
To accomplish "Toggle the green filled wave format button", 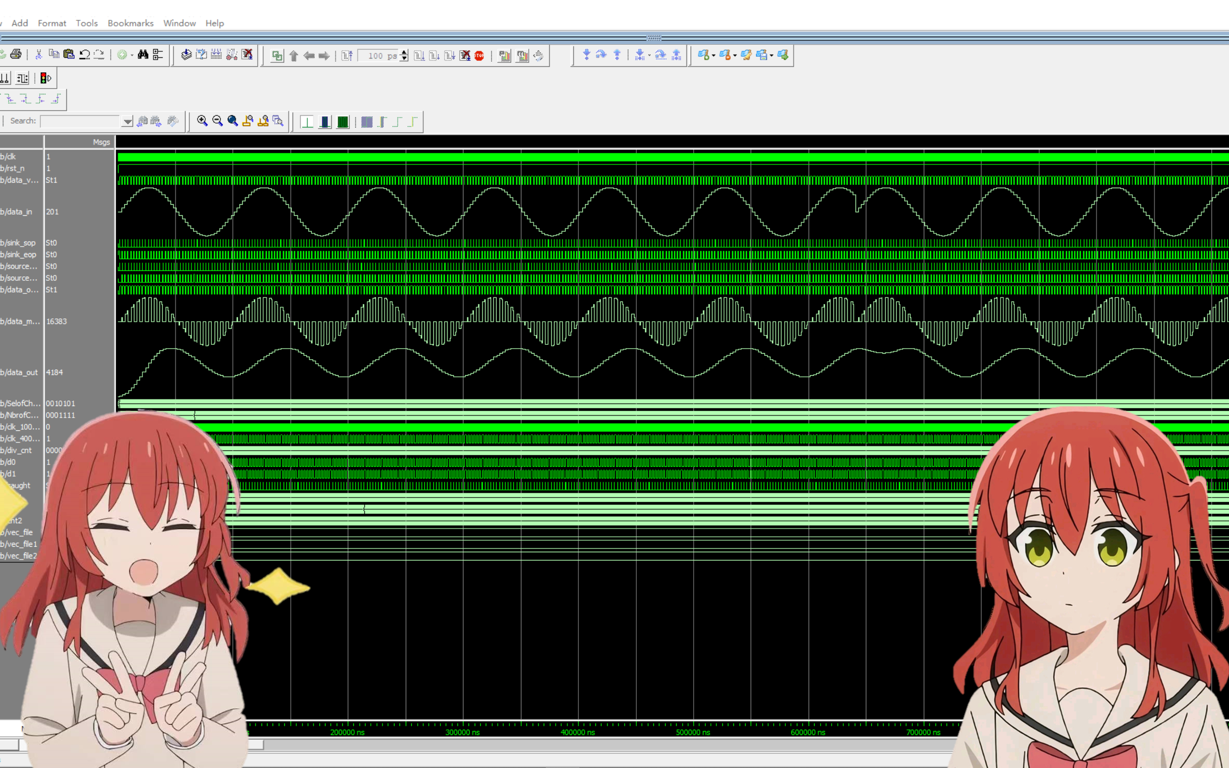I will coord(343,121).
